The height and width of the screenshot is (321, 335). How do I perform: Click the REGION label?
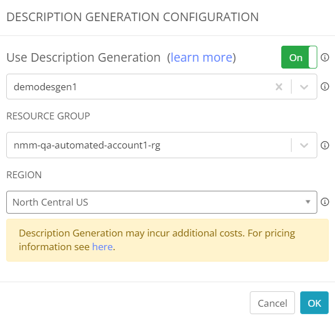tap(24, 175)
